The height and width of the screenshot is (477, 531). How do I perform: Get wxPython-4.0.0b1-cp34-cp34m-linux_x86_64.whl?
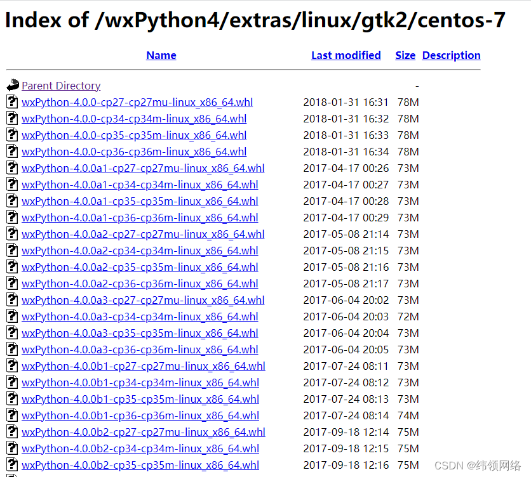[140, 382]
